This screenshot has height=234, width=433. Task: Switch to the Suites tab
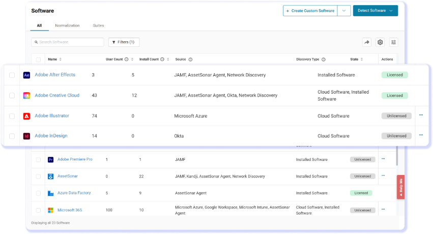(x=98, y=25)
